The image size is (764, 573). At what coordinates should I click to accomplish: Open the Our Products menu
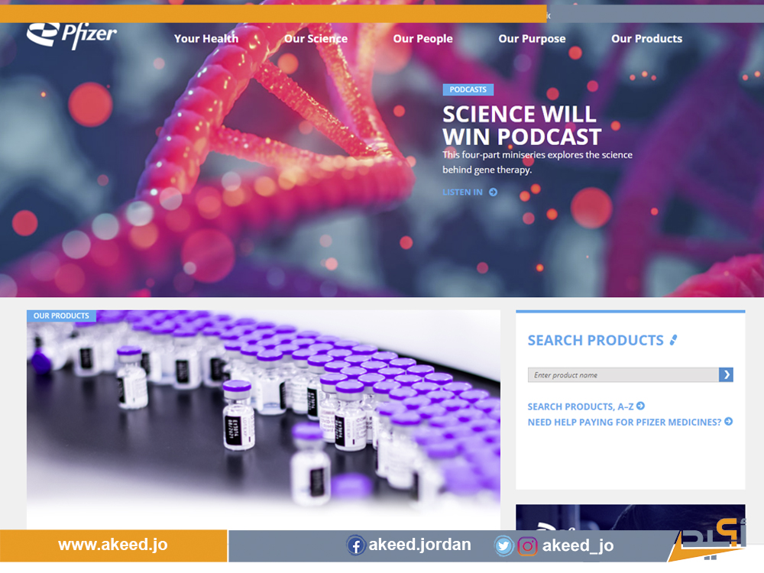coord(646,38)
